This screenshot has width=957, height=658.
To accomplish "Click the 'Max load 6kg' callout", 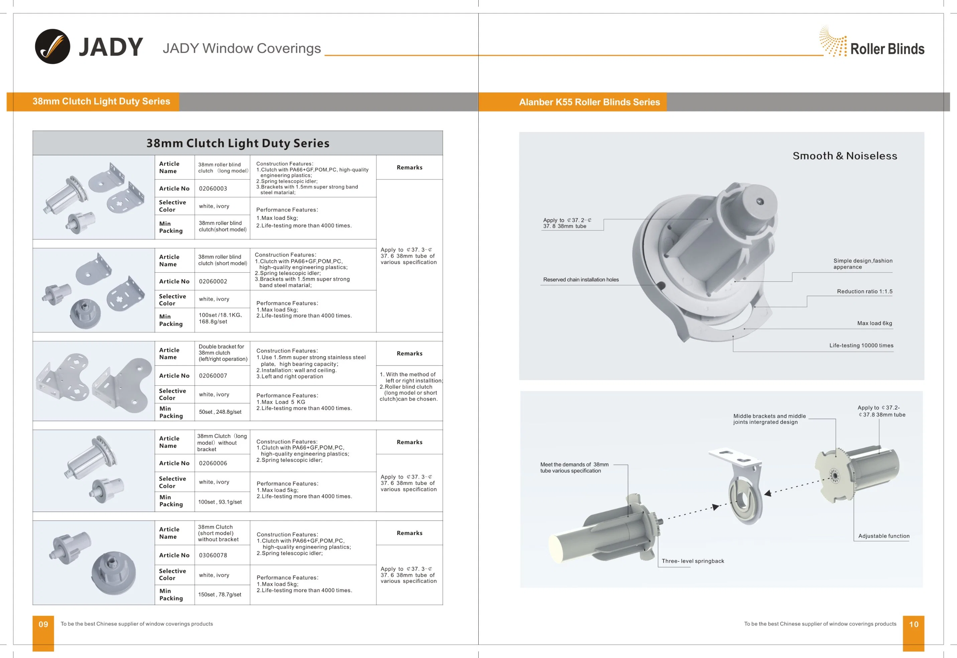I will [874, 323].
